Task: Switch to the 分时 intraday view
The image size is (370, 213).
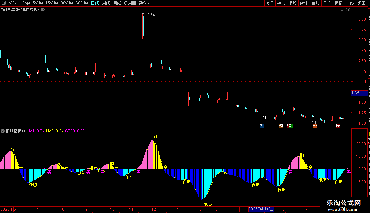Action: pyautogui.click(x=13, y=3)
